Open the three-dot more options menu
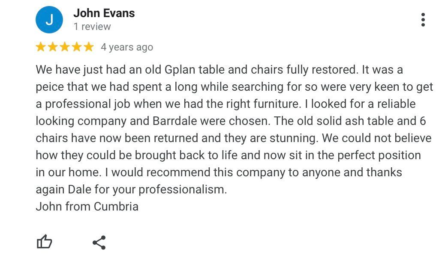The height and width of the screenshot is (267, 442). [423, 20]
